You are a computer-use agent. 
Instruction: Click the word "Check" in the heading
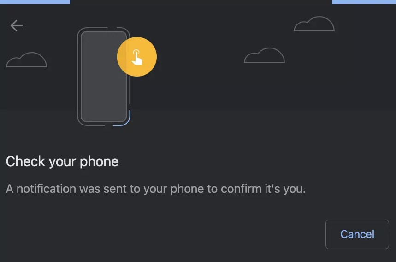click(x=25, y=161)
